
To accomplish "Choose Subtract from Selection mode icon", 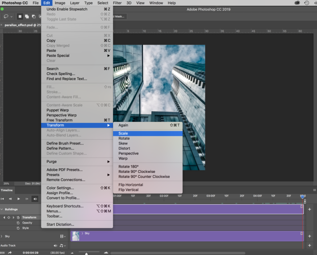I will (x=33, y=17).
